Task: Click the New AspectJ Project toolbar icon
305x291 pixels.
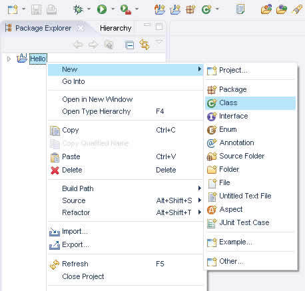Action: coord(160,9)
